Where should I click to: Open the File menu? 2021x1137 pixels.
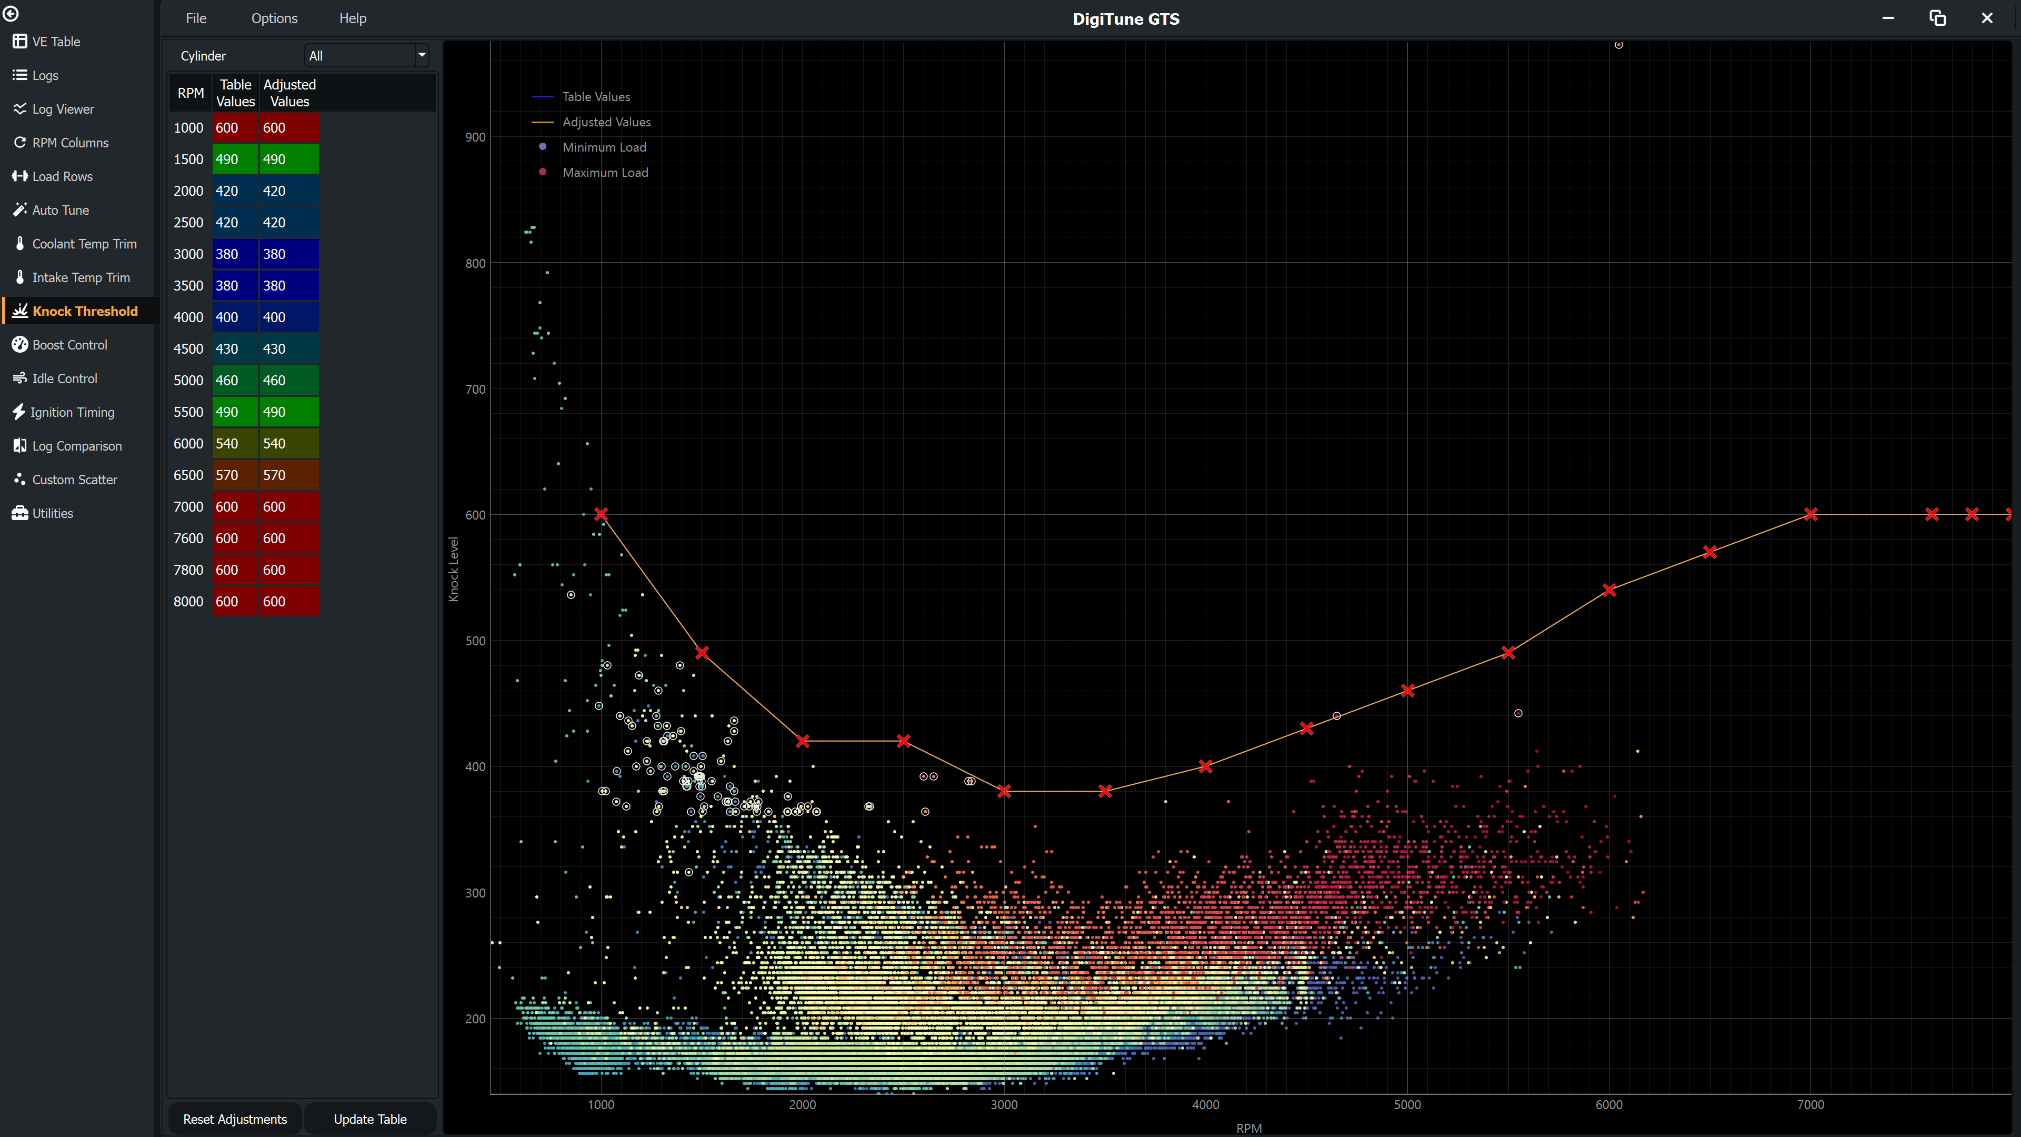point(196,18)
